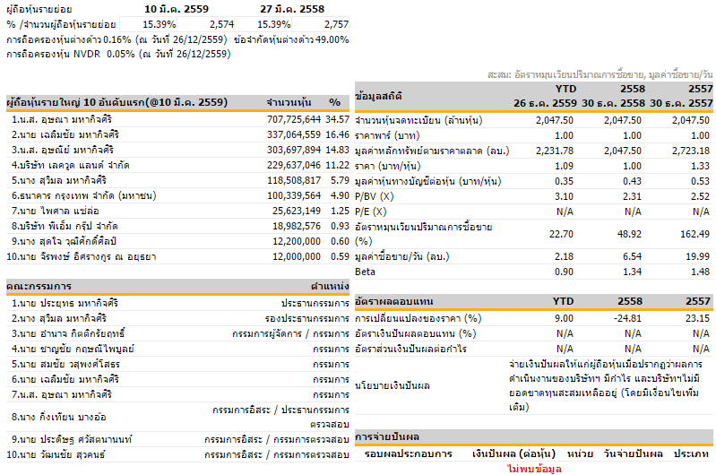Click percentage value 34.57
716x475 pixels.
338,120
